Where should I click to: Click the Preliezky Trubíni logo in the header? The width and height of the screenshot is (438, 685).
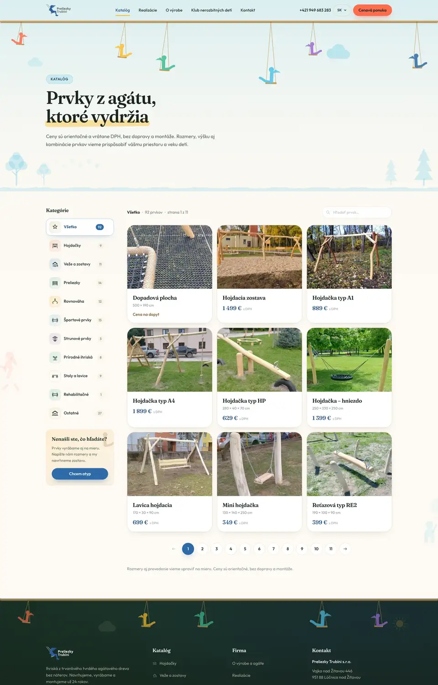pyautogui.click(x=58, y=10)
